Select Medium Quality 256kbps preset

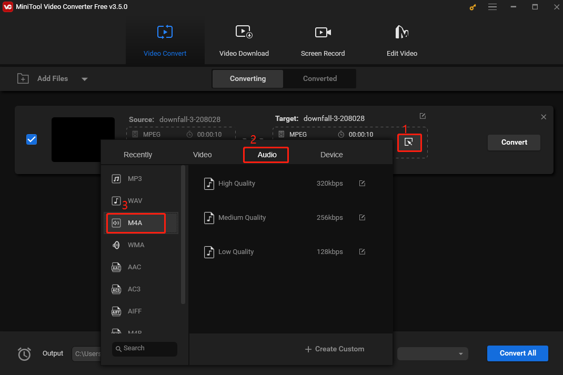[x=273, y=217]
